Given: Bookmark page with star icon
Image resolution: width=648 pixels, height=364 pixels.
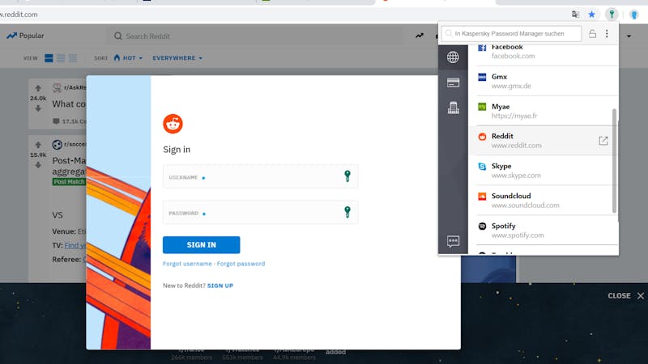Looking at the screenshot, I should tap(592, 15).
